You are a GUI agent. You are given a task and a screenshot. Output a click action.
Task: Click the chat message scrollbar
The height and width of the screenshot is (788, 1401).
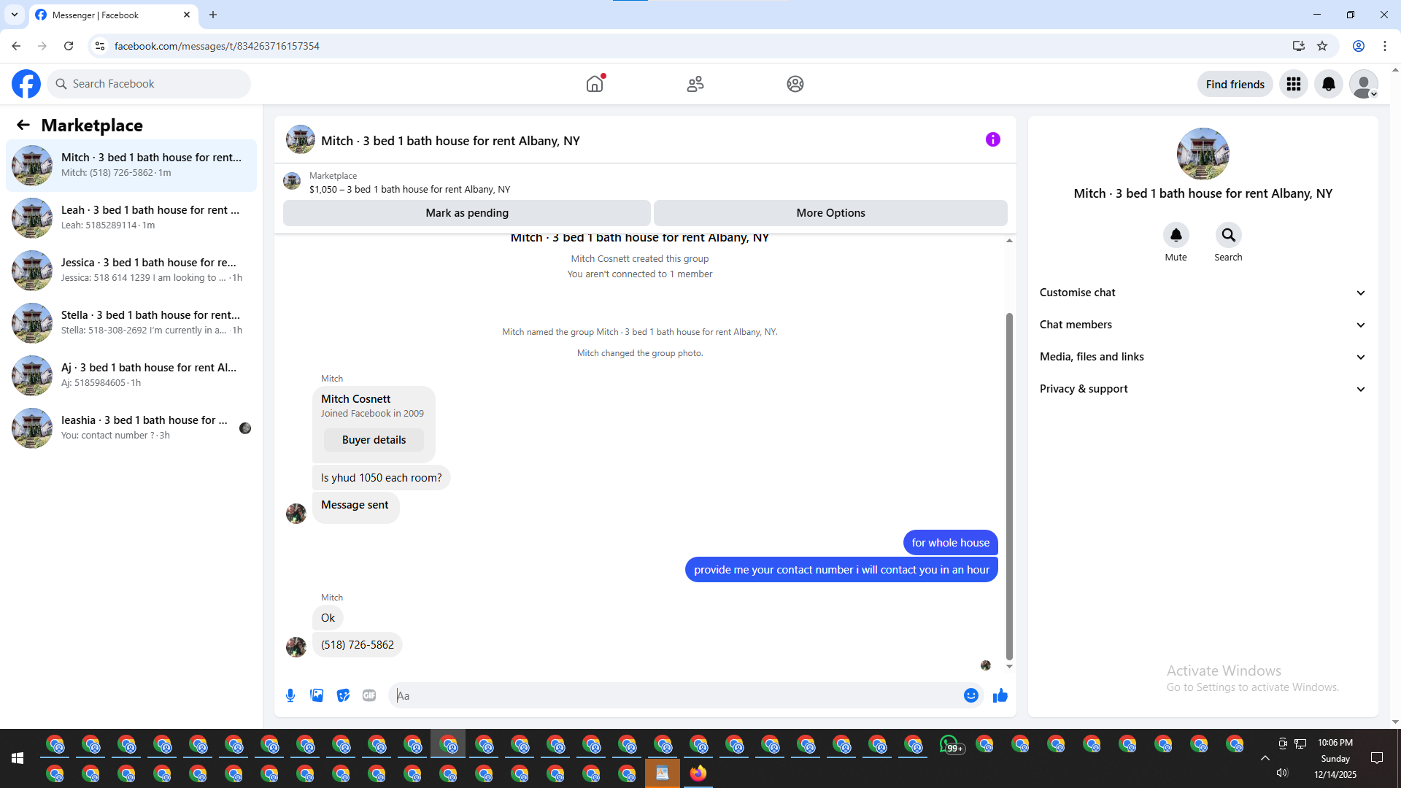tap(1009, 486)
